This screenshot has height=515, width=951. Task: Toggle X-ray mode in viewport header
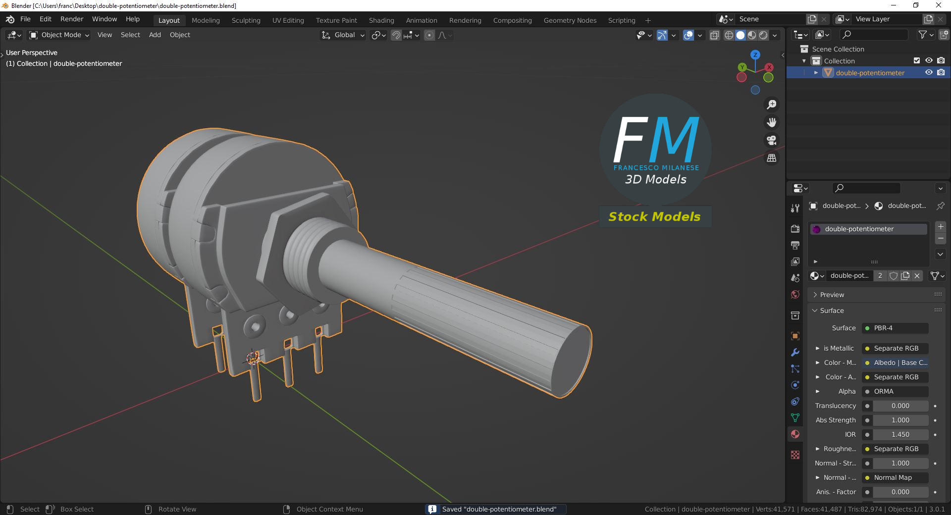[x=714, y=35]
